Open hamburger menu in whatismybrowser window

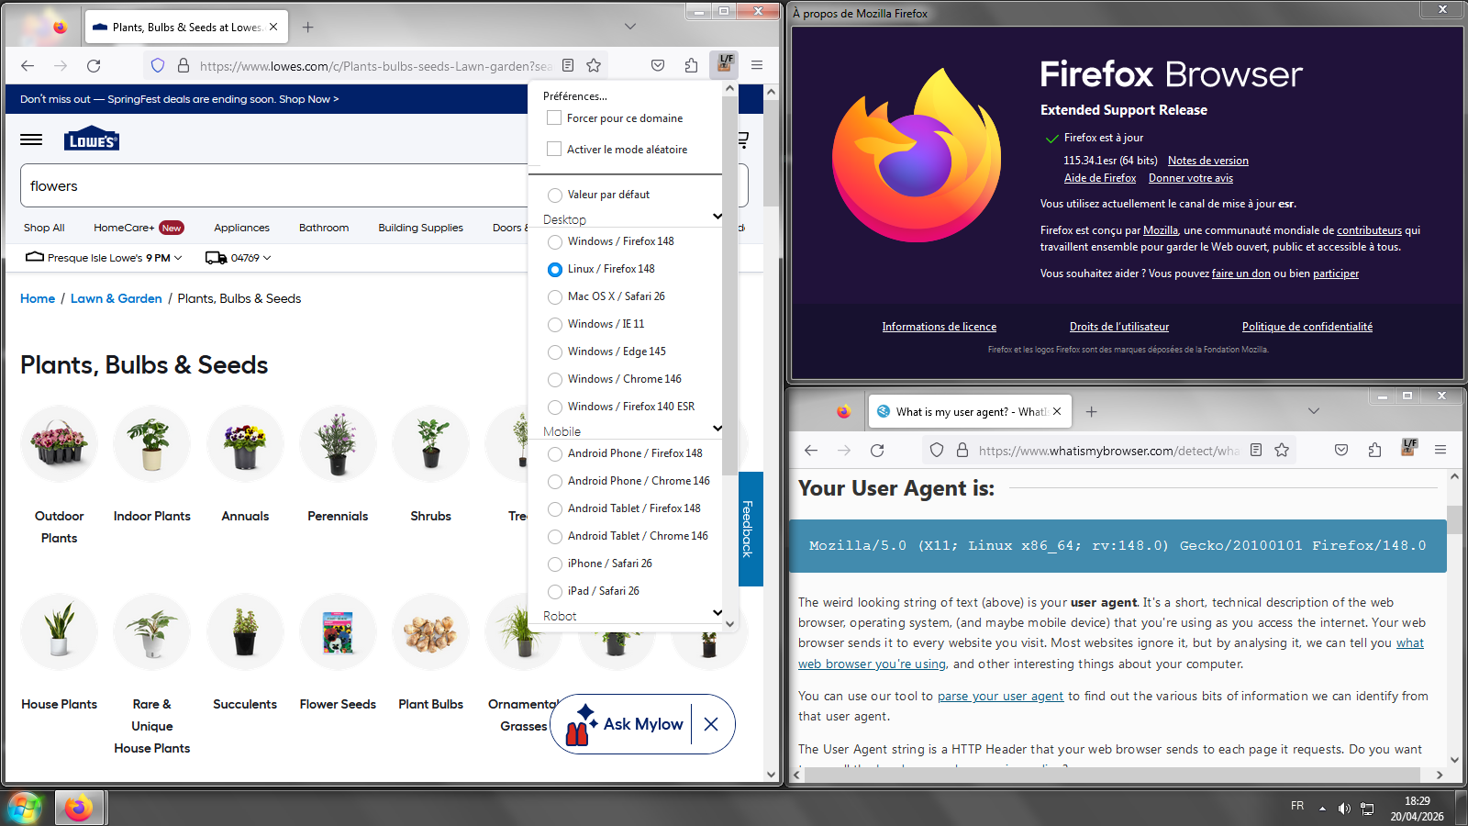(1440, 451)
